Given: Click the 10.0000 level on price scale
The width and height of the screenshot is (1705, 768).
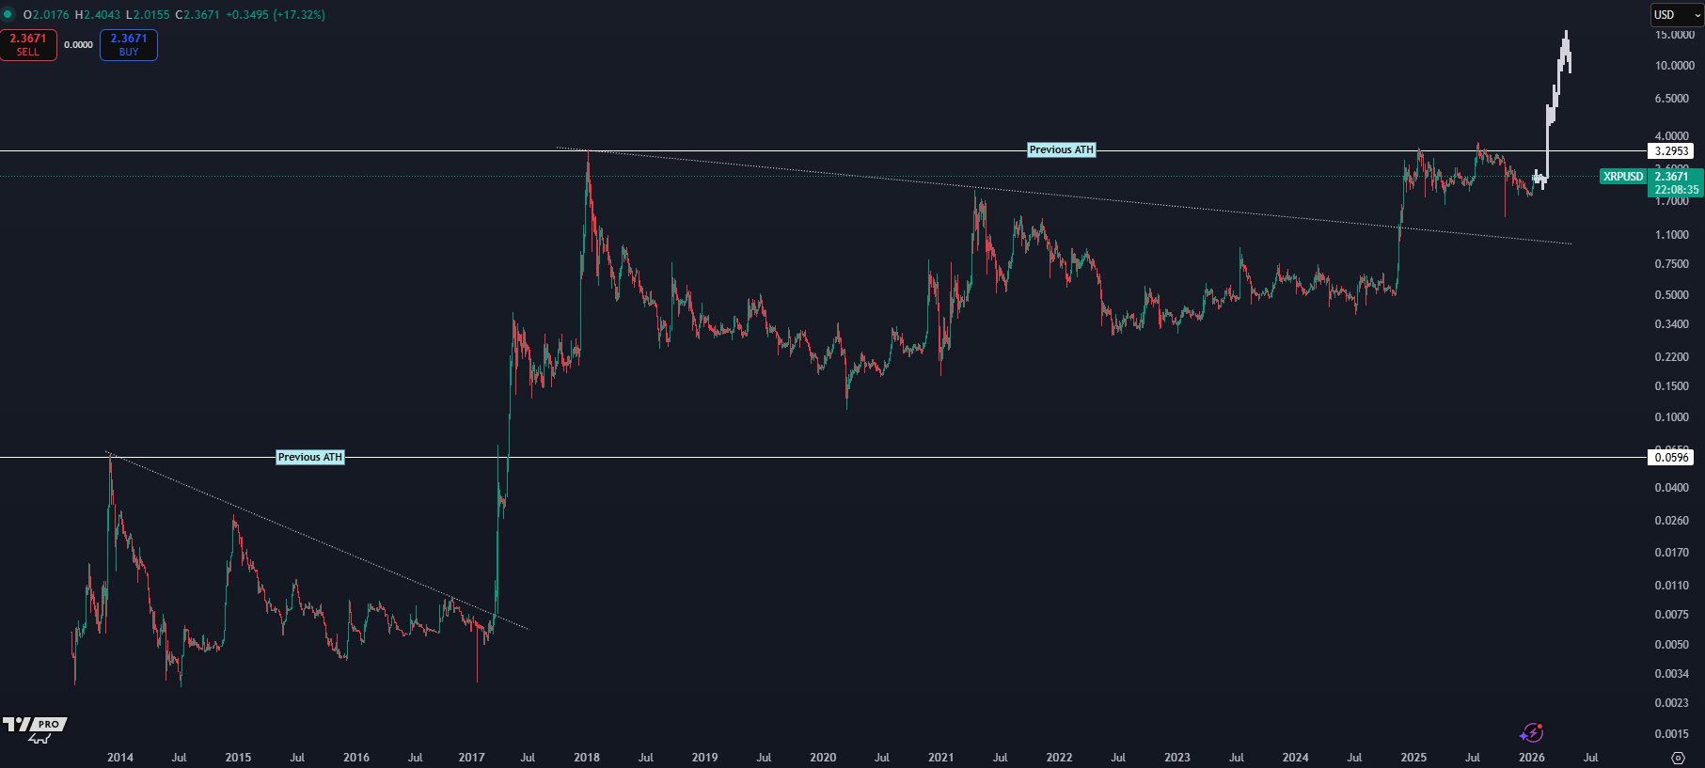Looking at the screenshot, I should point(1674,66).
